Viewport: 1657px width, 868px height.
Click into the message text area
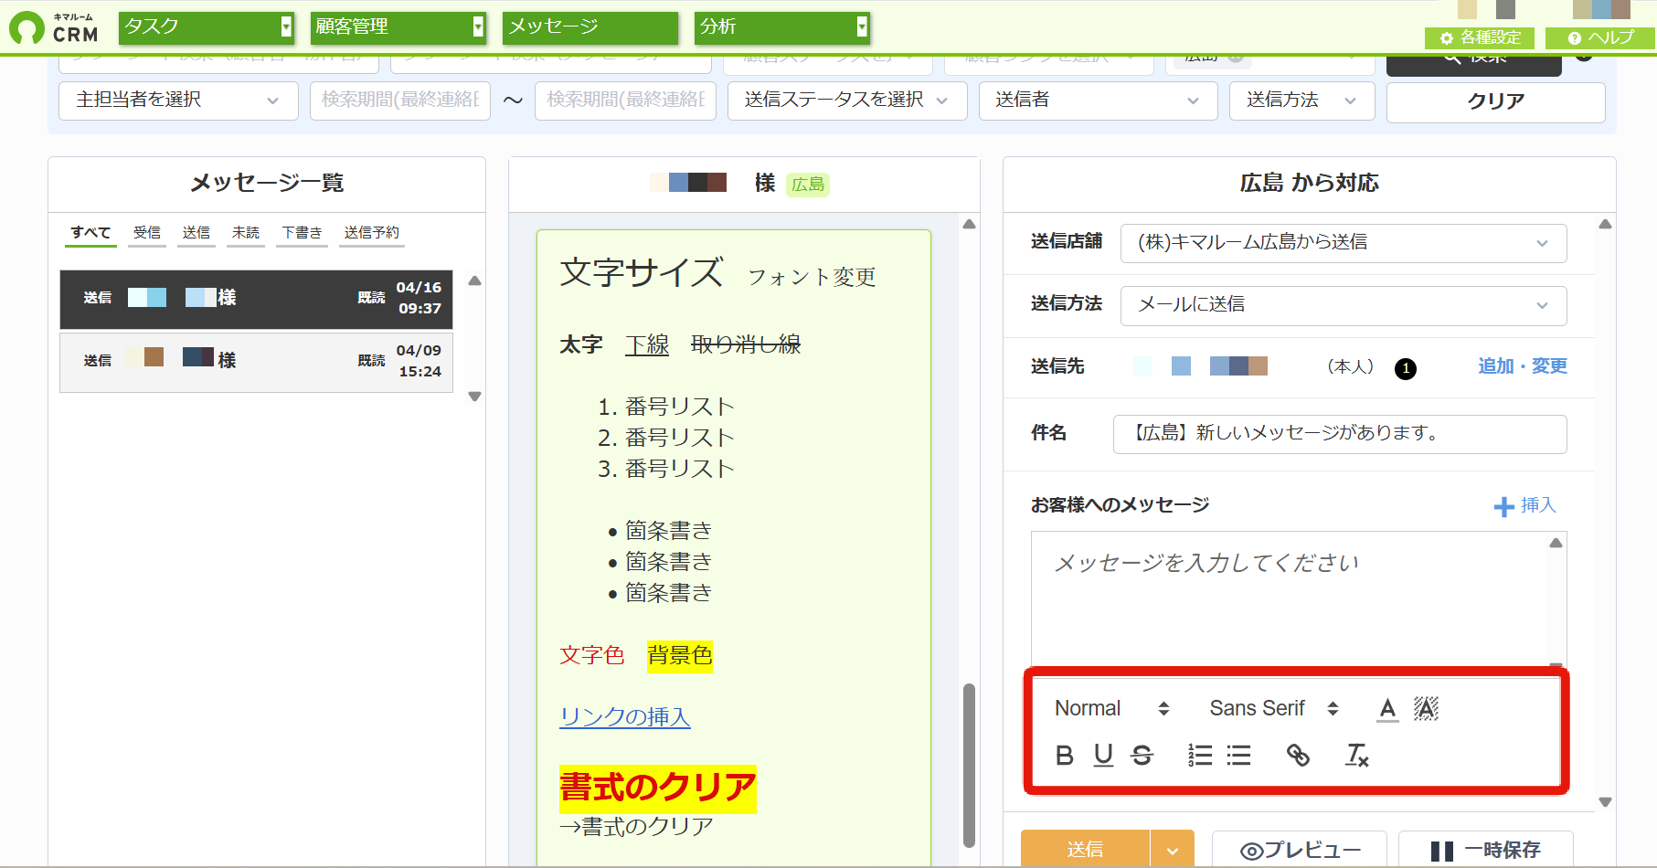coord(1289,598)
